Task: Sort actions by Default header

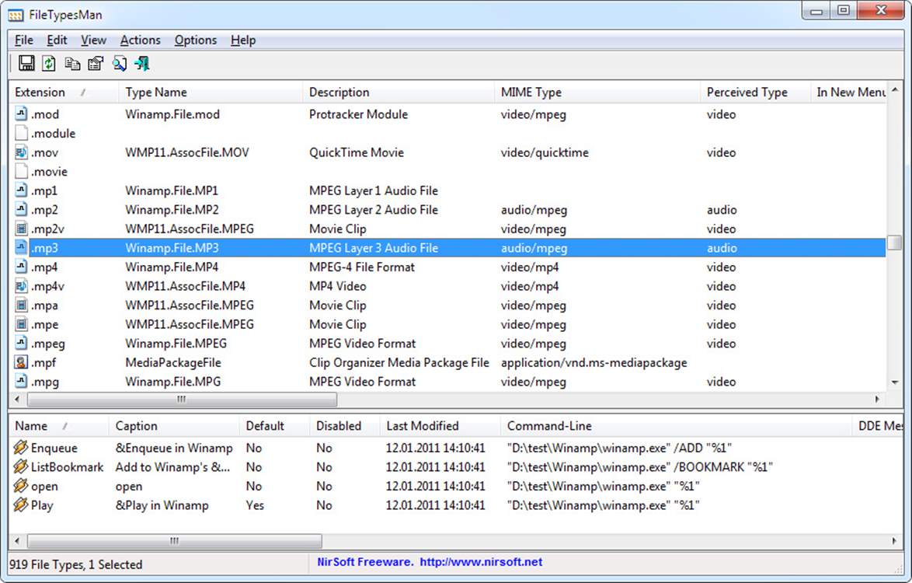Action: pyautogui.click(x=274, y=426)
